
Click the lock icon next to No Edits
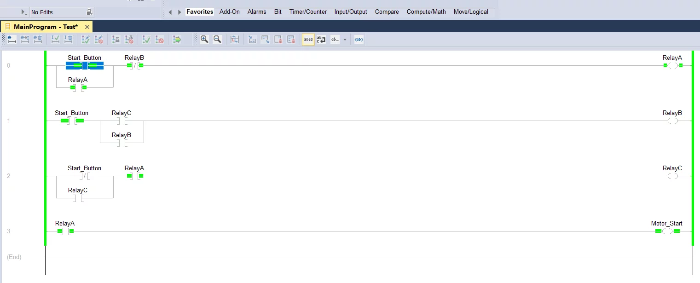(89, 12)
